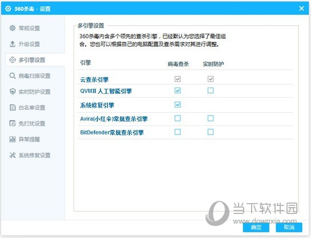
Task: Toggle 云查杀引擎 实时防护 checkbox
Action: pos(211,79)
